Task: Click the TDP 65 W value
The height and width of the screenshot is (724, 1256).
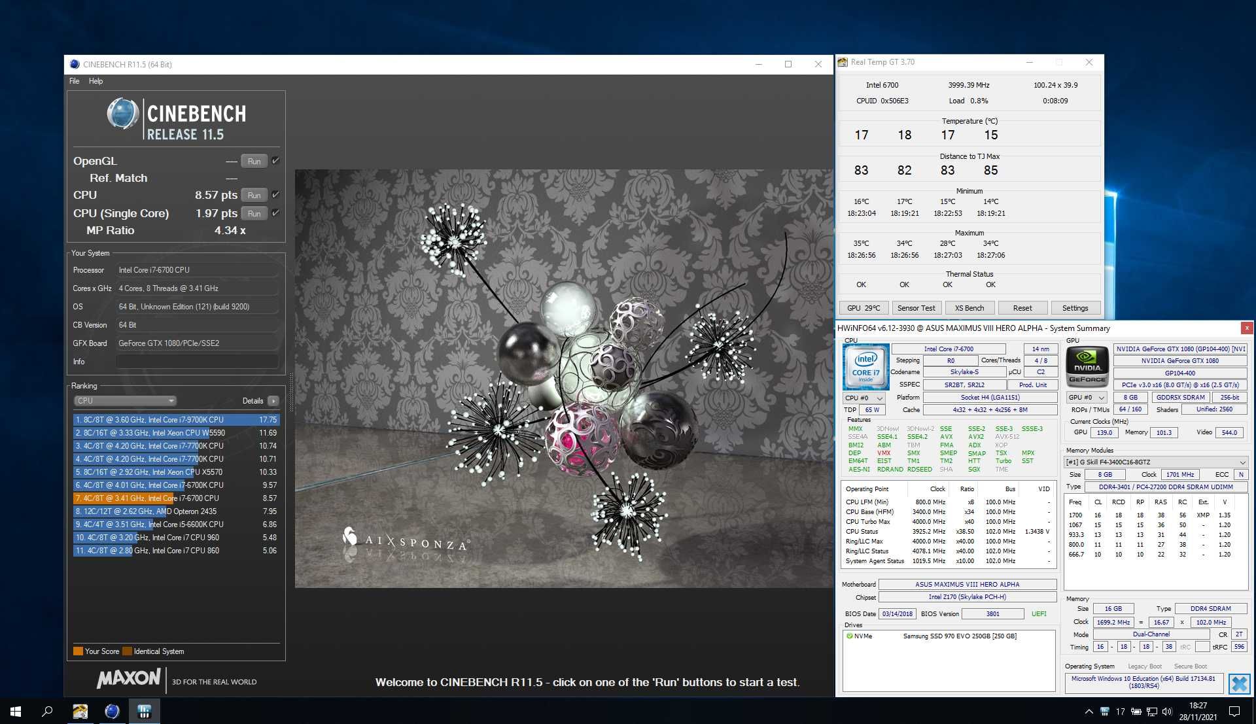Action: click(872, 410)
